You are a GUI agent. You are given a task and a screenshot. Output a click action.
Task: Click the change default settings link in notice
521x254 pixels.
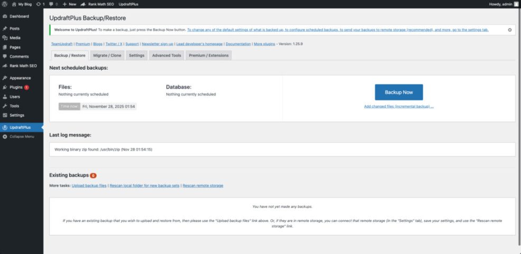[x=338, y=30]
